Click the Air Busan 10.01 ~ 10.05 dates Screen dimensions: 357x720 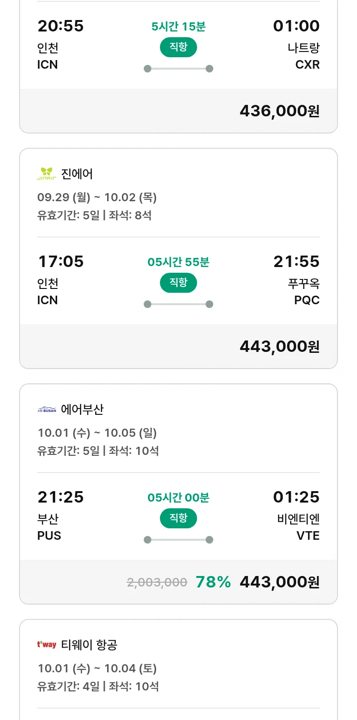pos(97,433)
